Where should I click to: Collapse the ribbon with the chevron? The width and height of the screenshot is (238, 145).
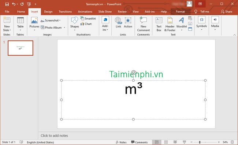[x=234, y=35]
